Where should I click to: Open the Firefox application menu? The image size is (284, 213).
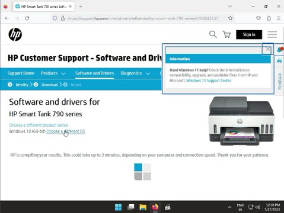coord(279,18)
